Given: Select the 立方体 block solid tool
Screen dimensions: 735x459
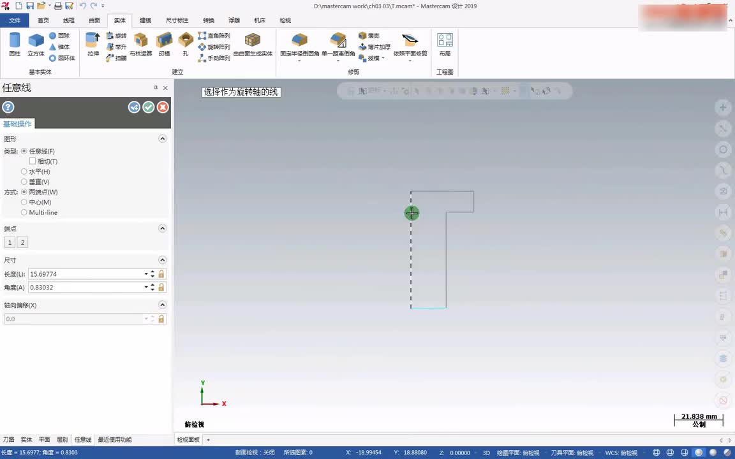Looking at the screenshot, I should click(x=36, y=44).
